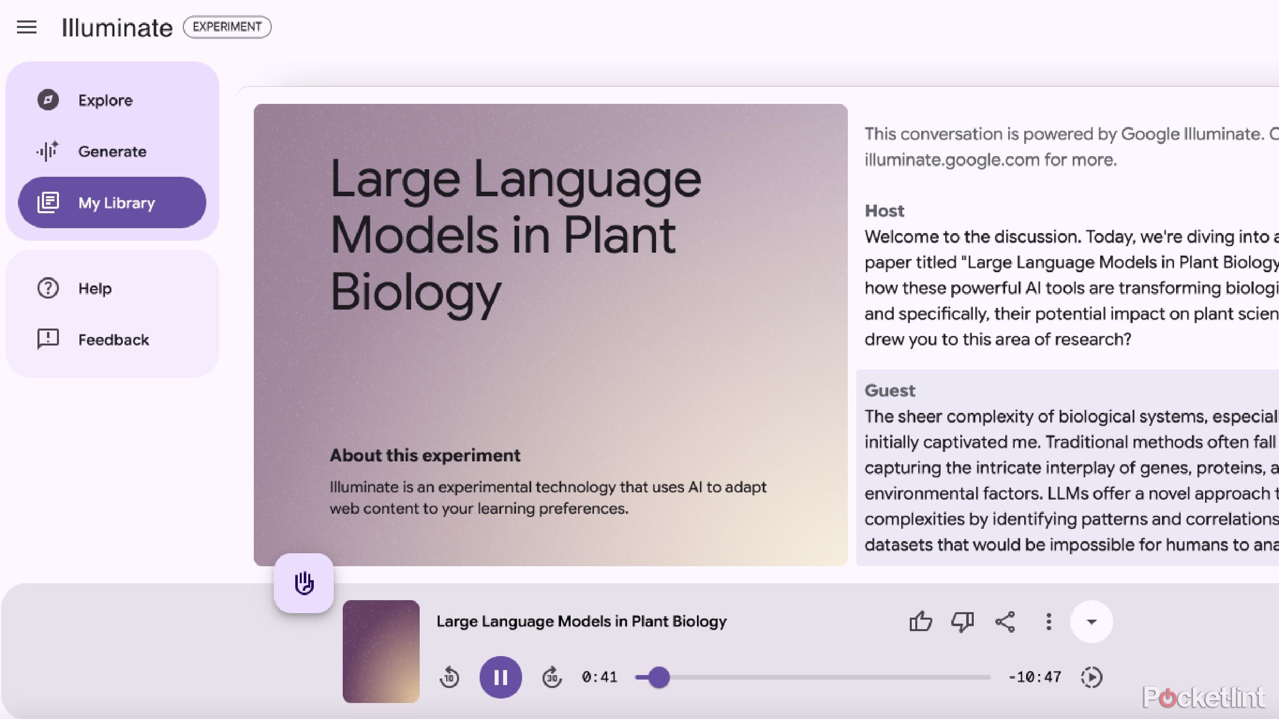Image resolution: width=1279 pixels, height=719 pixels.
Task: Rewind the audio 10 seconds
Action: [450, 678]
